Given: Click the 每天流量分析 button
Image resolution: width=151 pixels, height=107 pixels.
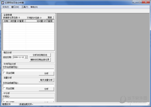Looking at the screenshot, I should pos(46,80).
